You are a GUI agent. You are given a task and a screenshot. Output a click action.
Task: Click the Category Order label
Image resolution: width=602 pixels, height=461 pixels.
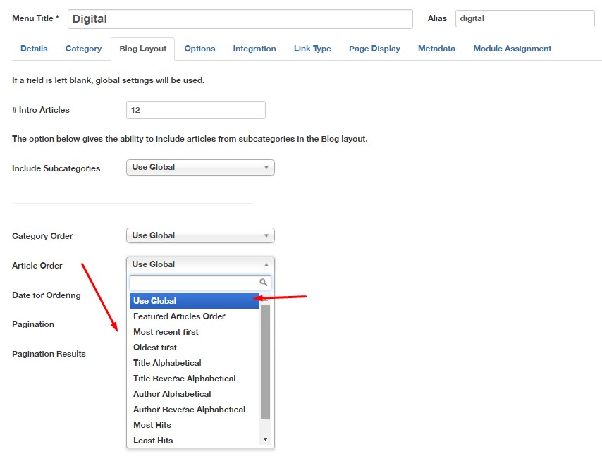(42, 236)
